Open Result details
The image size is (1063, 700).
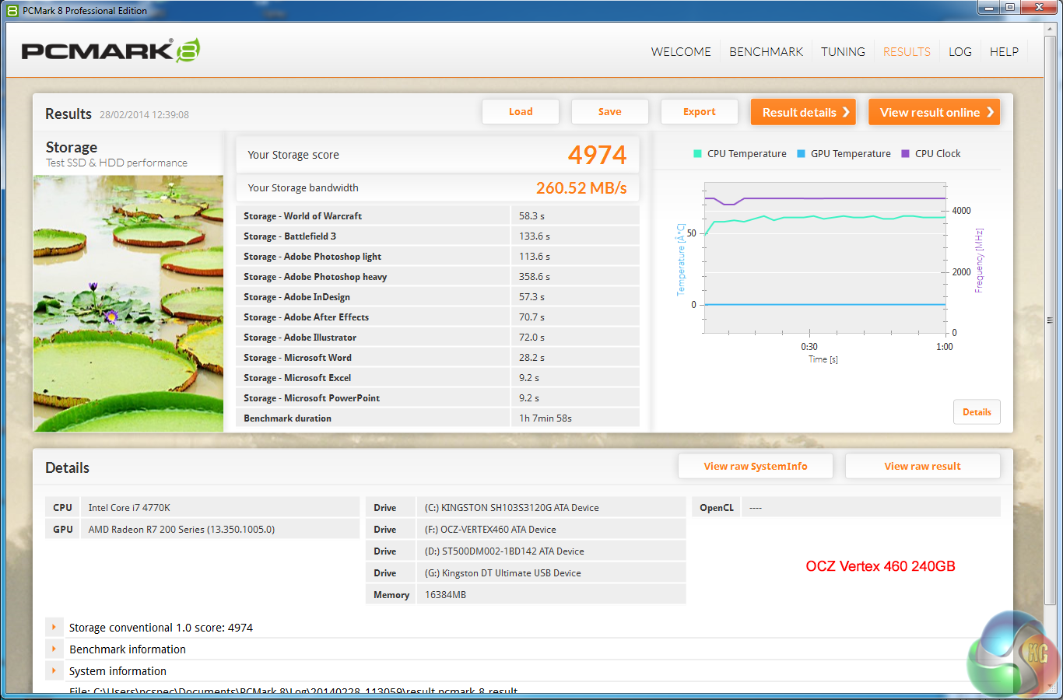pyautogui.click(x=803, y=112)
